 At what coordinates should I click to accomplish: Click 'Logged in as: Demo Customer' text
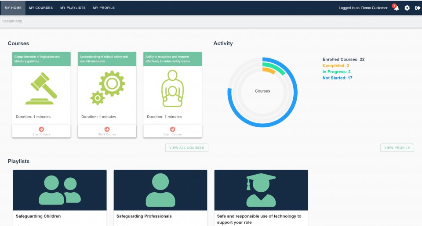[363, 8]
